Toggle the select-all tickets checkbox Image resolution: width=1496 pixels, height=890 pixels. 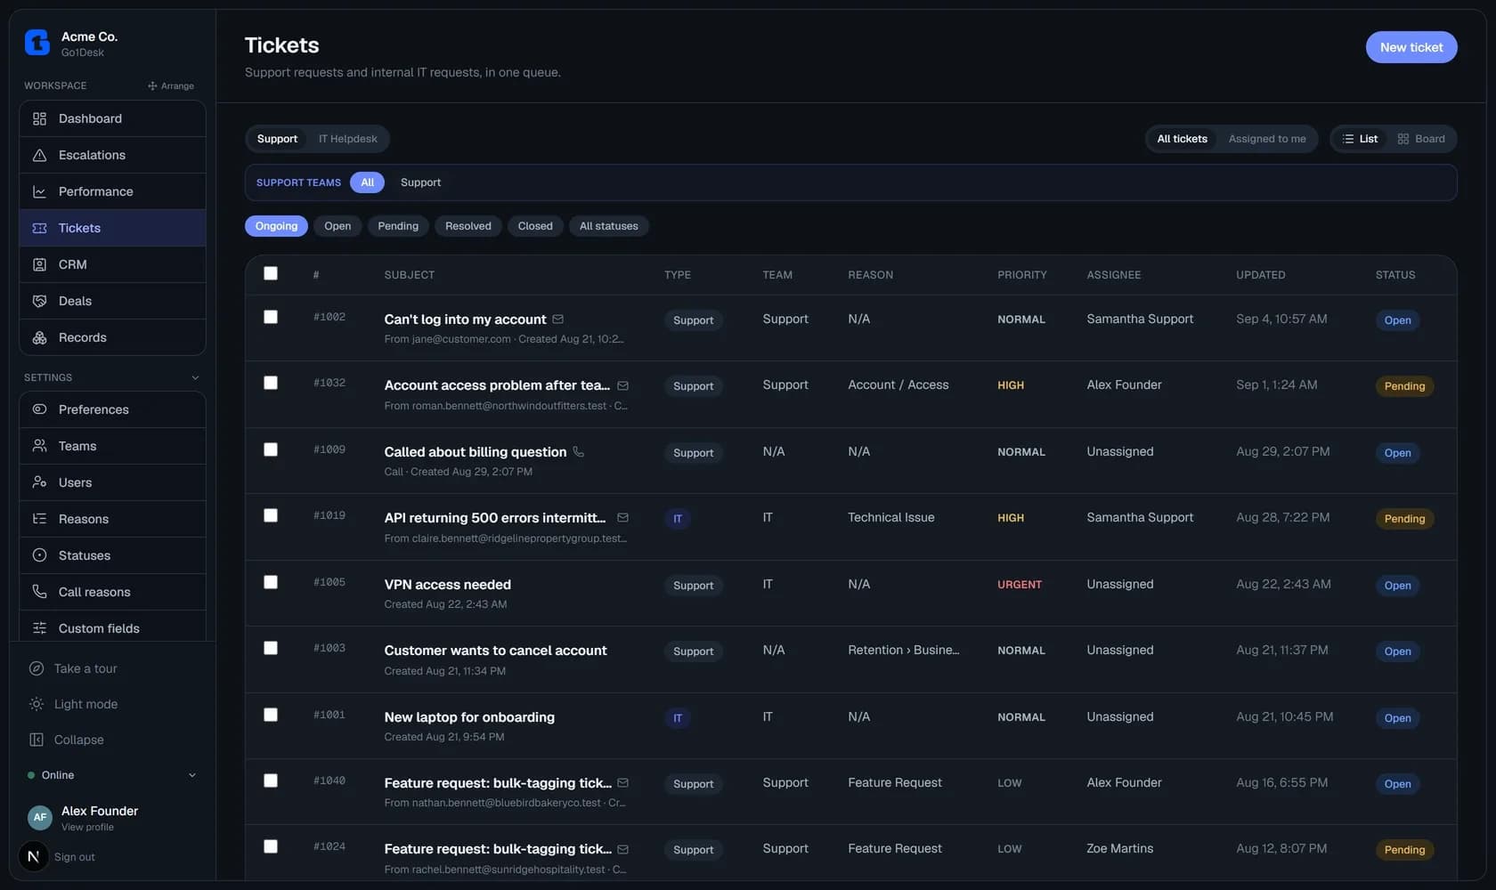tap(271, 273)
